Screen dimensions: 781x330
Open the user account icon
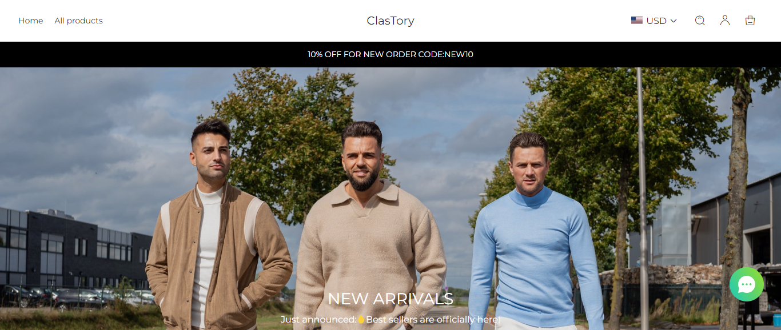pos(725,21)
